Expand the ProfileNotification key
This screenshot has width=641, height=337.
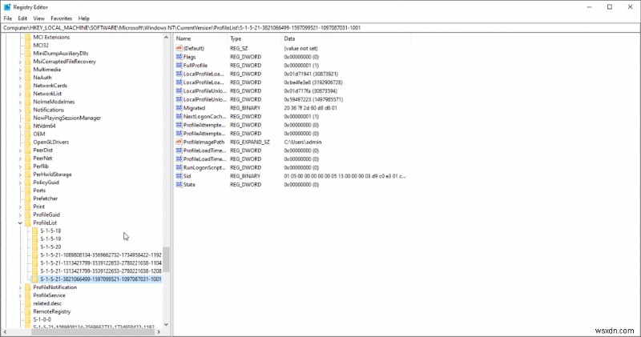tap(20, 287)
